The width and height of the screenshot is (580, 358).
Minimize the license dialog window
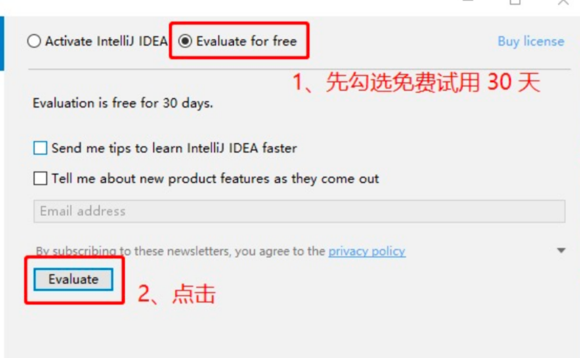(x=468, y=1)
